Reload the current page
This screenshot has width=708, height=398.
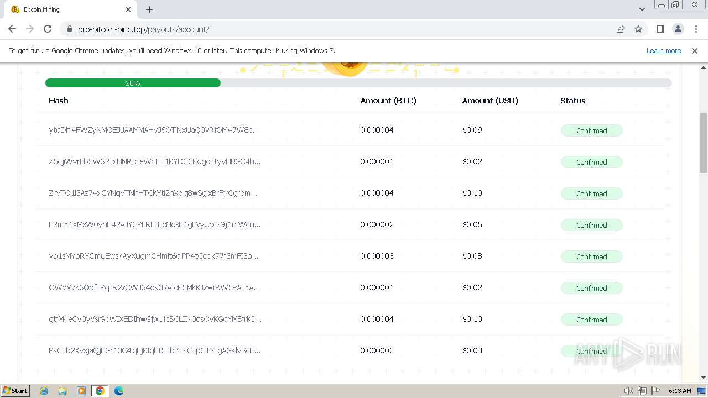coord(48,29)
